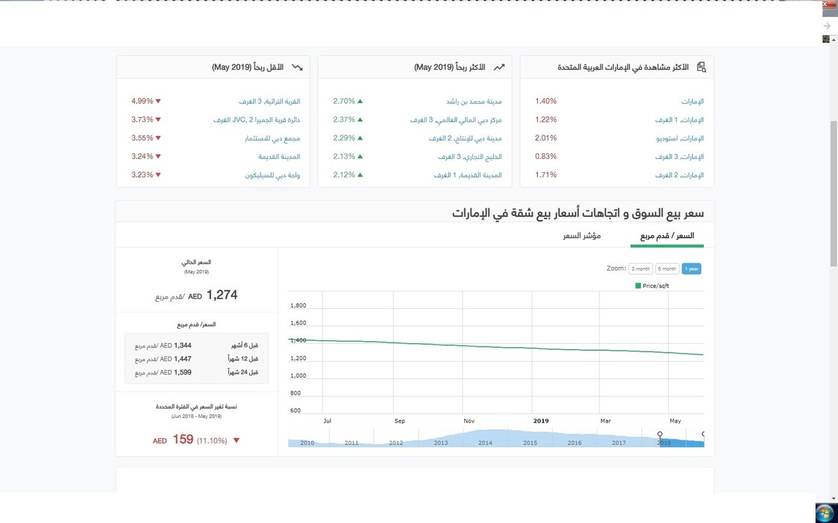The width and height of the screenshot is (838, 523).
Task: Click the downward trend icon beside الأقل ربحاً
Action: coord(297,68)
